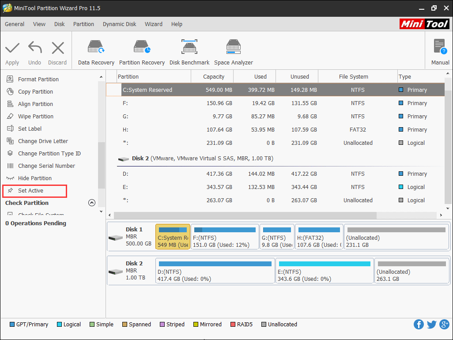
Task: Open the Help menu
Action: coord(177,24)
